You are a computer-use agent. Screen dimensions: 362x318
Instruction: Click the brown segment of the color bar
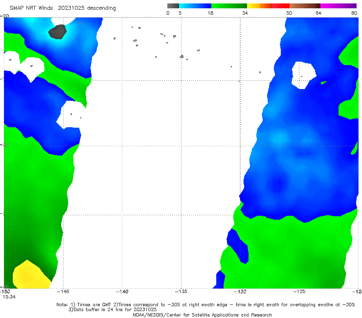[x=305, y=6]
